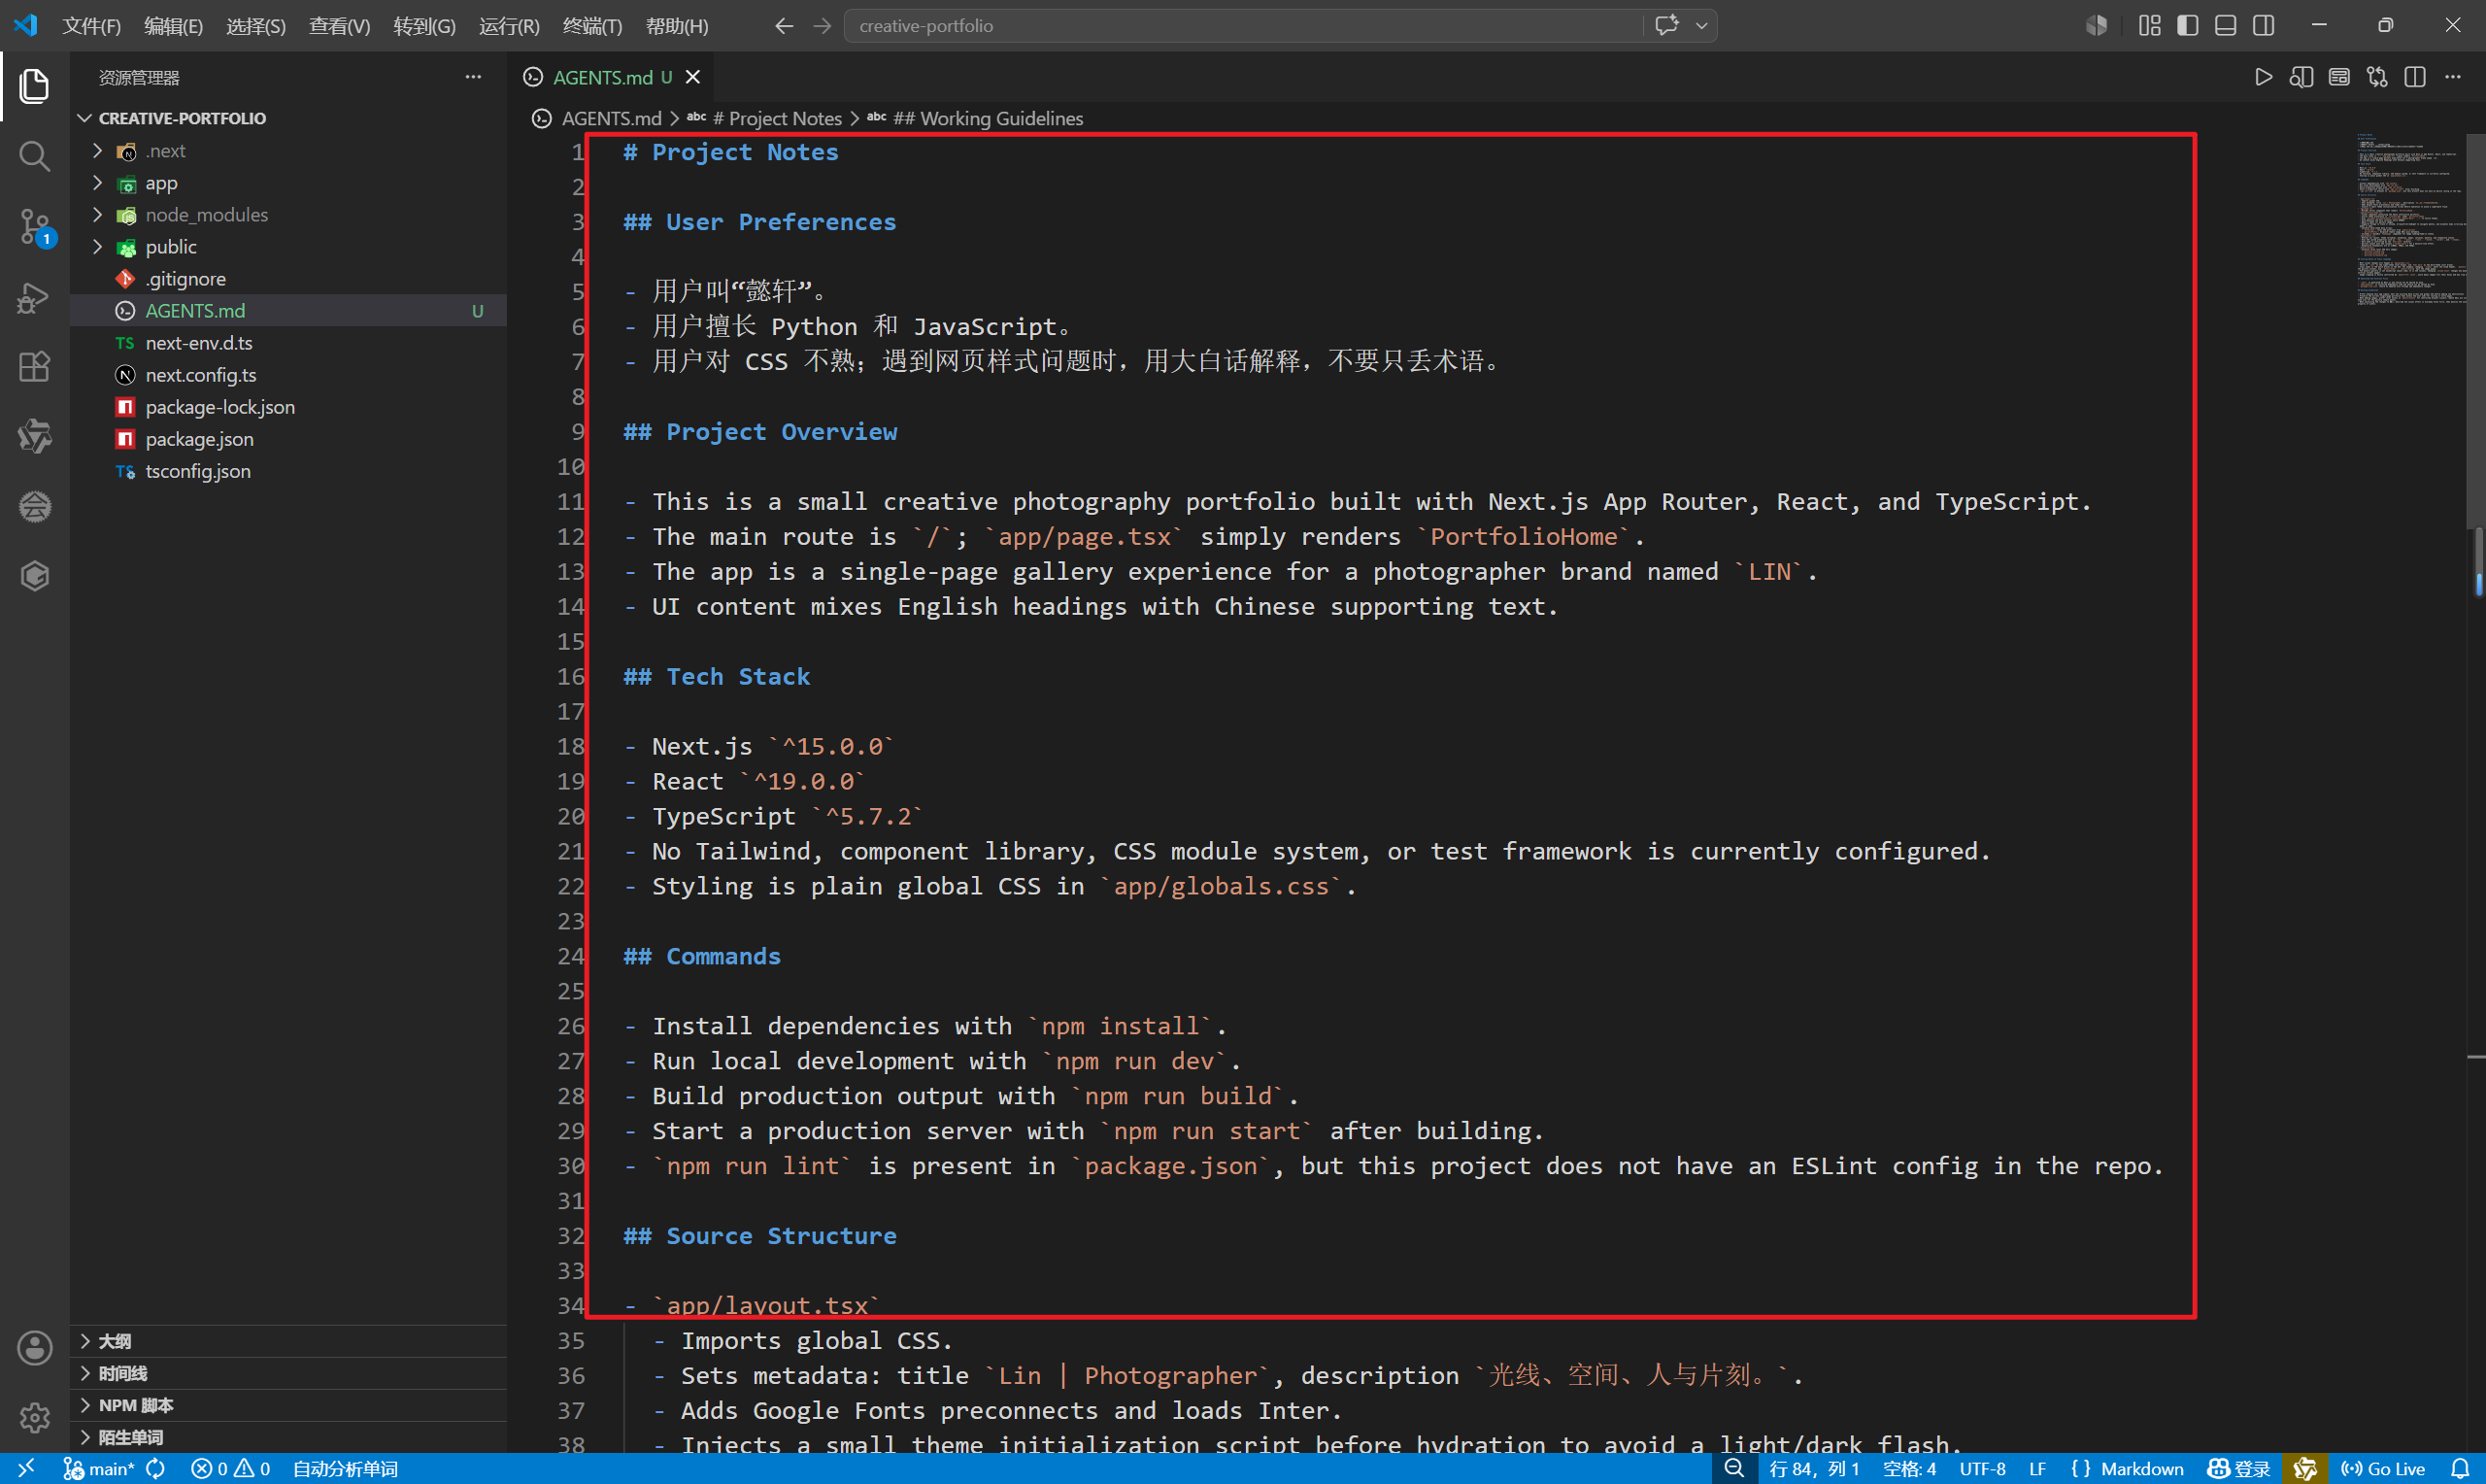The height and width of the screenshot is (1484, 2486).
Task: Open the 编辑(E) menu
Action: (x=173, y=26)
